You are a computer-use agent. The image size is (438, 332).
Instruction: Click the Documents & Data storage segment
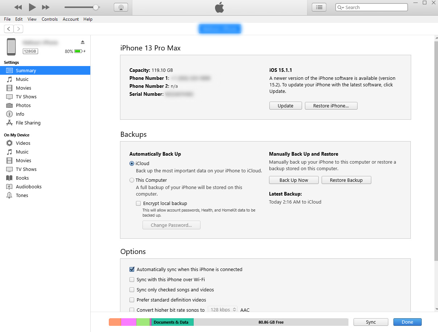click(x=173, y=322)
